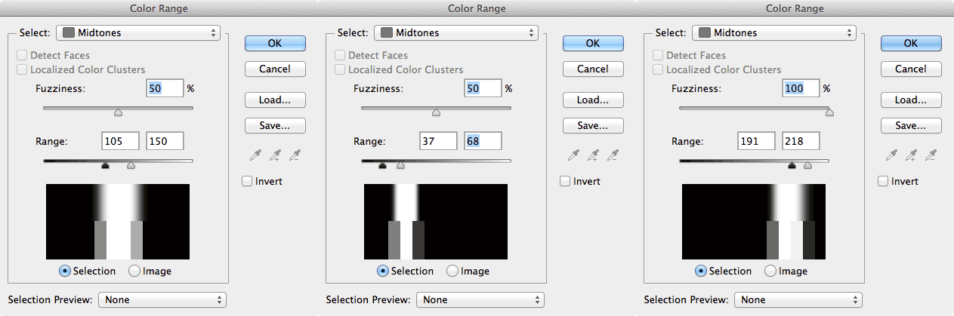Select the Image radio button in middle dialog
954x316 pixels.
pos(452,271)
